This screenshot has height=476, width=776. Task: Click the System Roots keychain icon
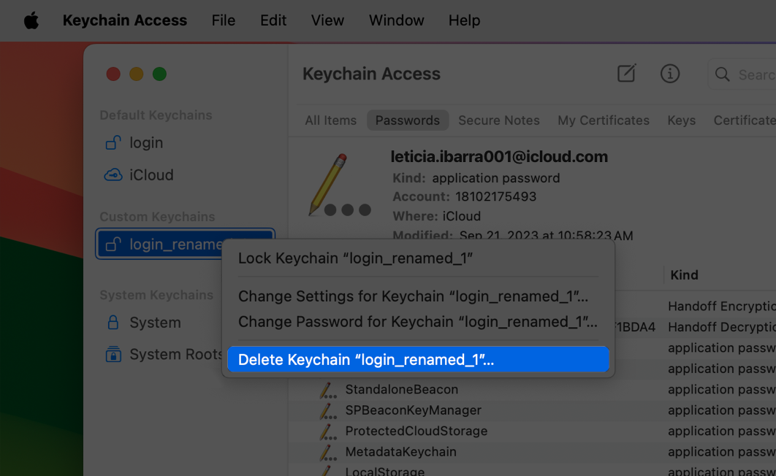113,355
